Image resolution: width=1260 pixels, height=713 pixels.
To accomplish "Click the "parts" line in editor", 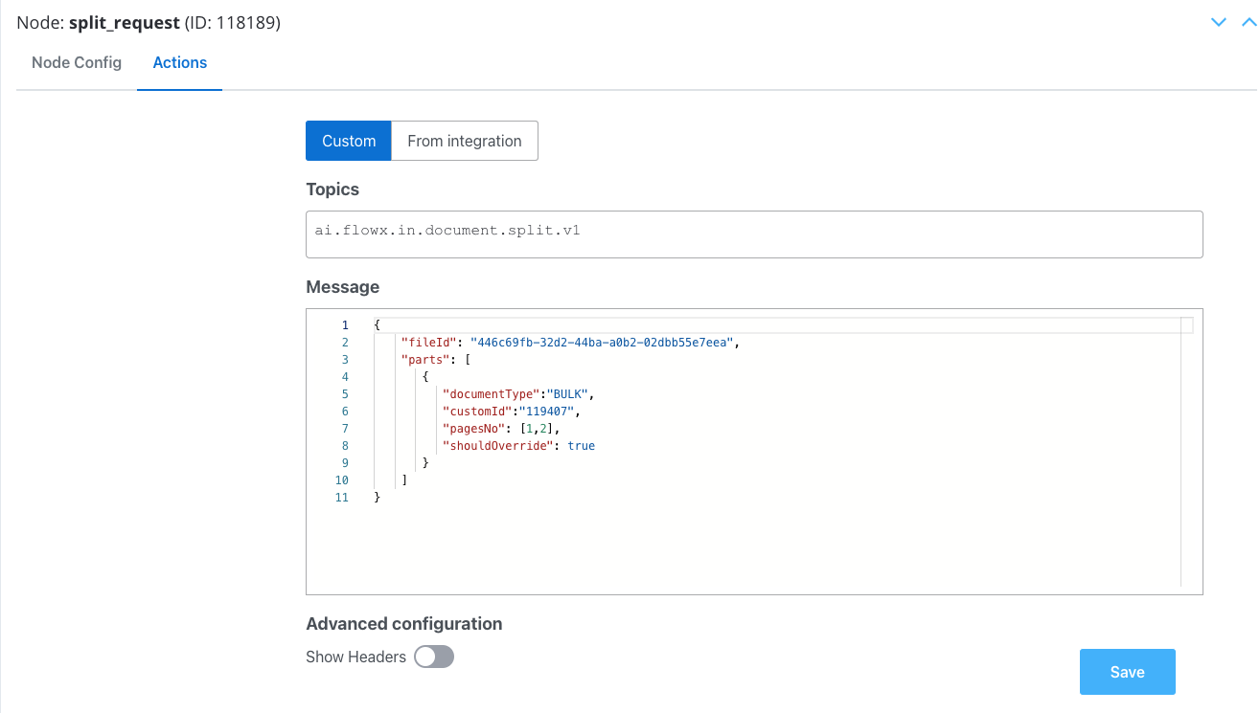I will 436,360.
